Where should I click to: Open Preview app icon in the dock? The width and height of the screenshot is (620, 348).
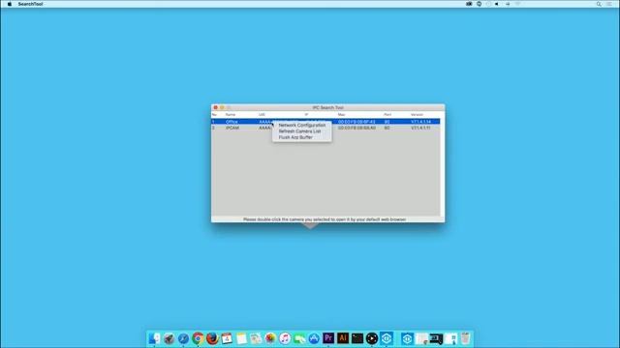256,338
